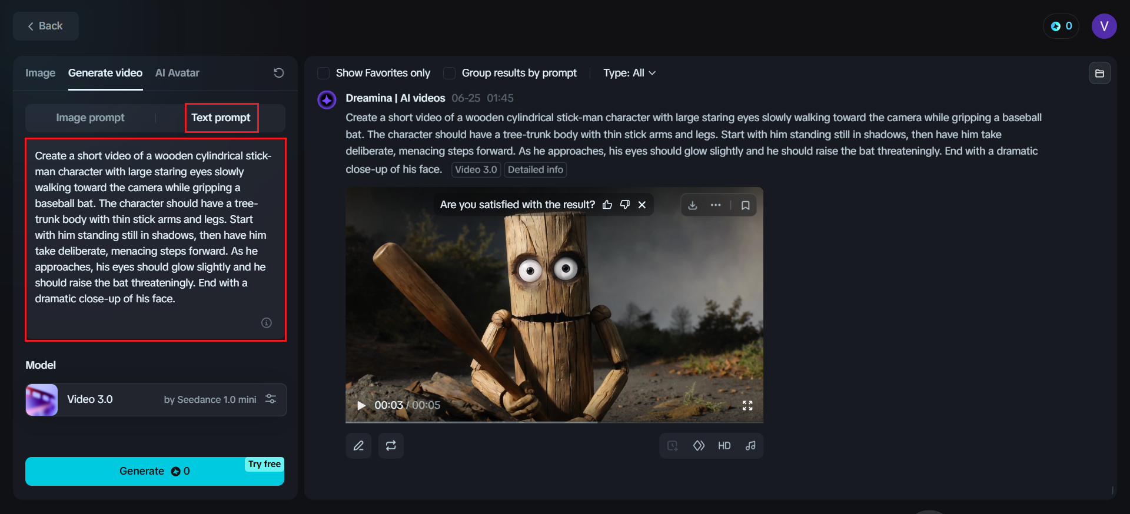Click the dimmed extend-video icon

pyautogui.click(x=673, y=446)
